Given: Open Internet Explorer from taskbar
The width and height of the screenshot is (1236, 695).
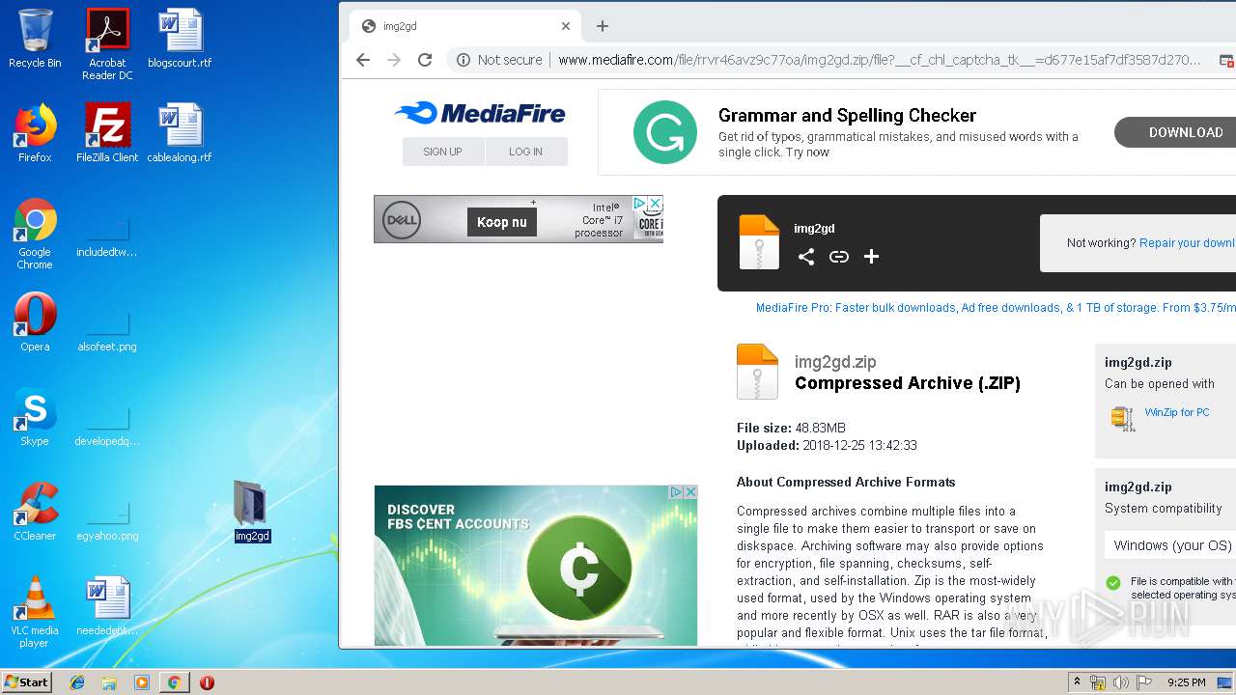Looking at the screenshot, I should pos(77,682).
